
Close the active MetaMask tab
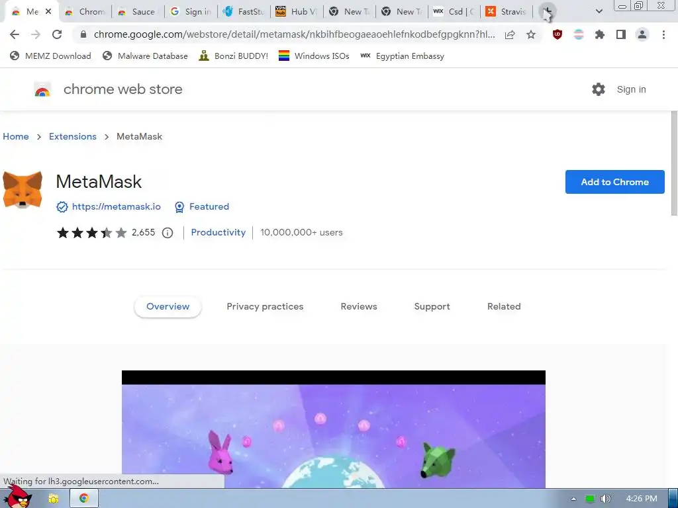click(48, 12)
